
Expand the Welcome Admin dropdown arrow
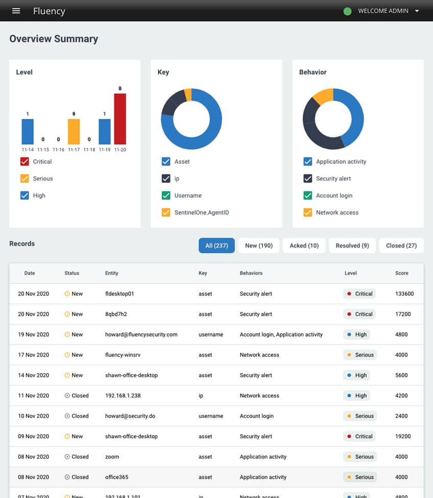point(417,11)
